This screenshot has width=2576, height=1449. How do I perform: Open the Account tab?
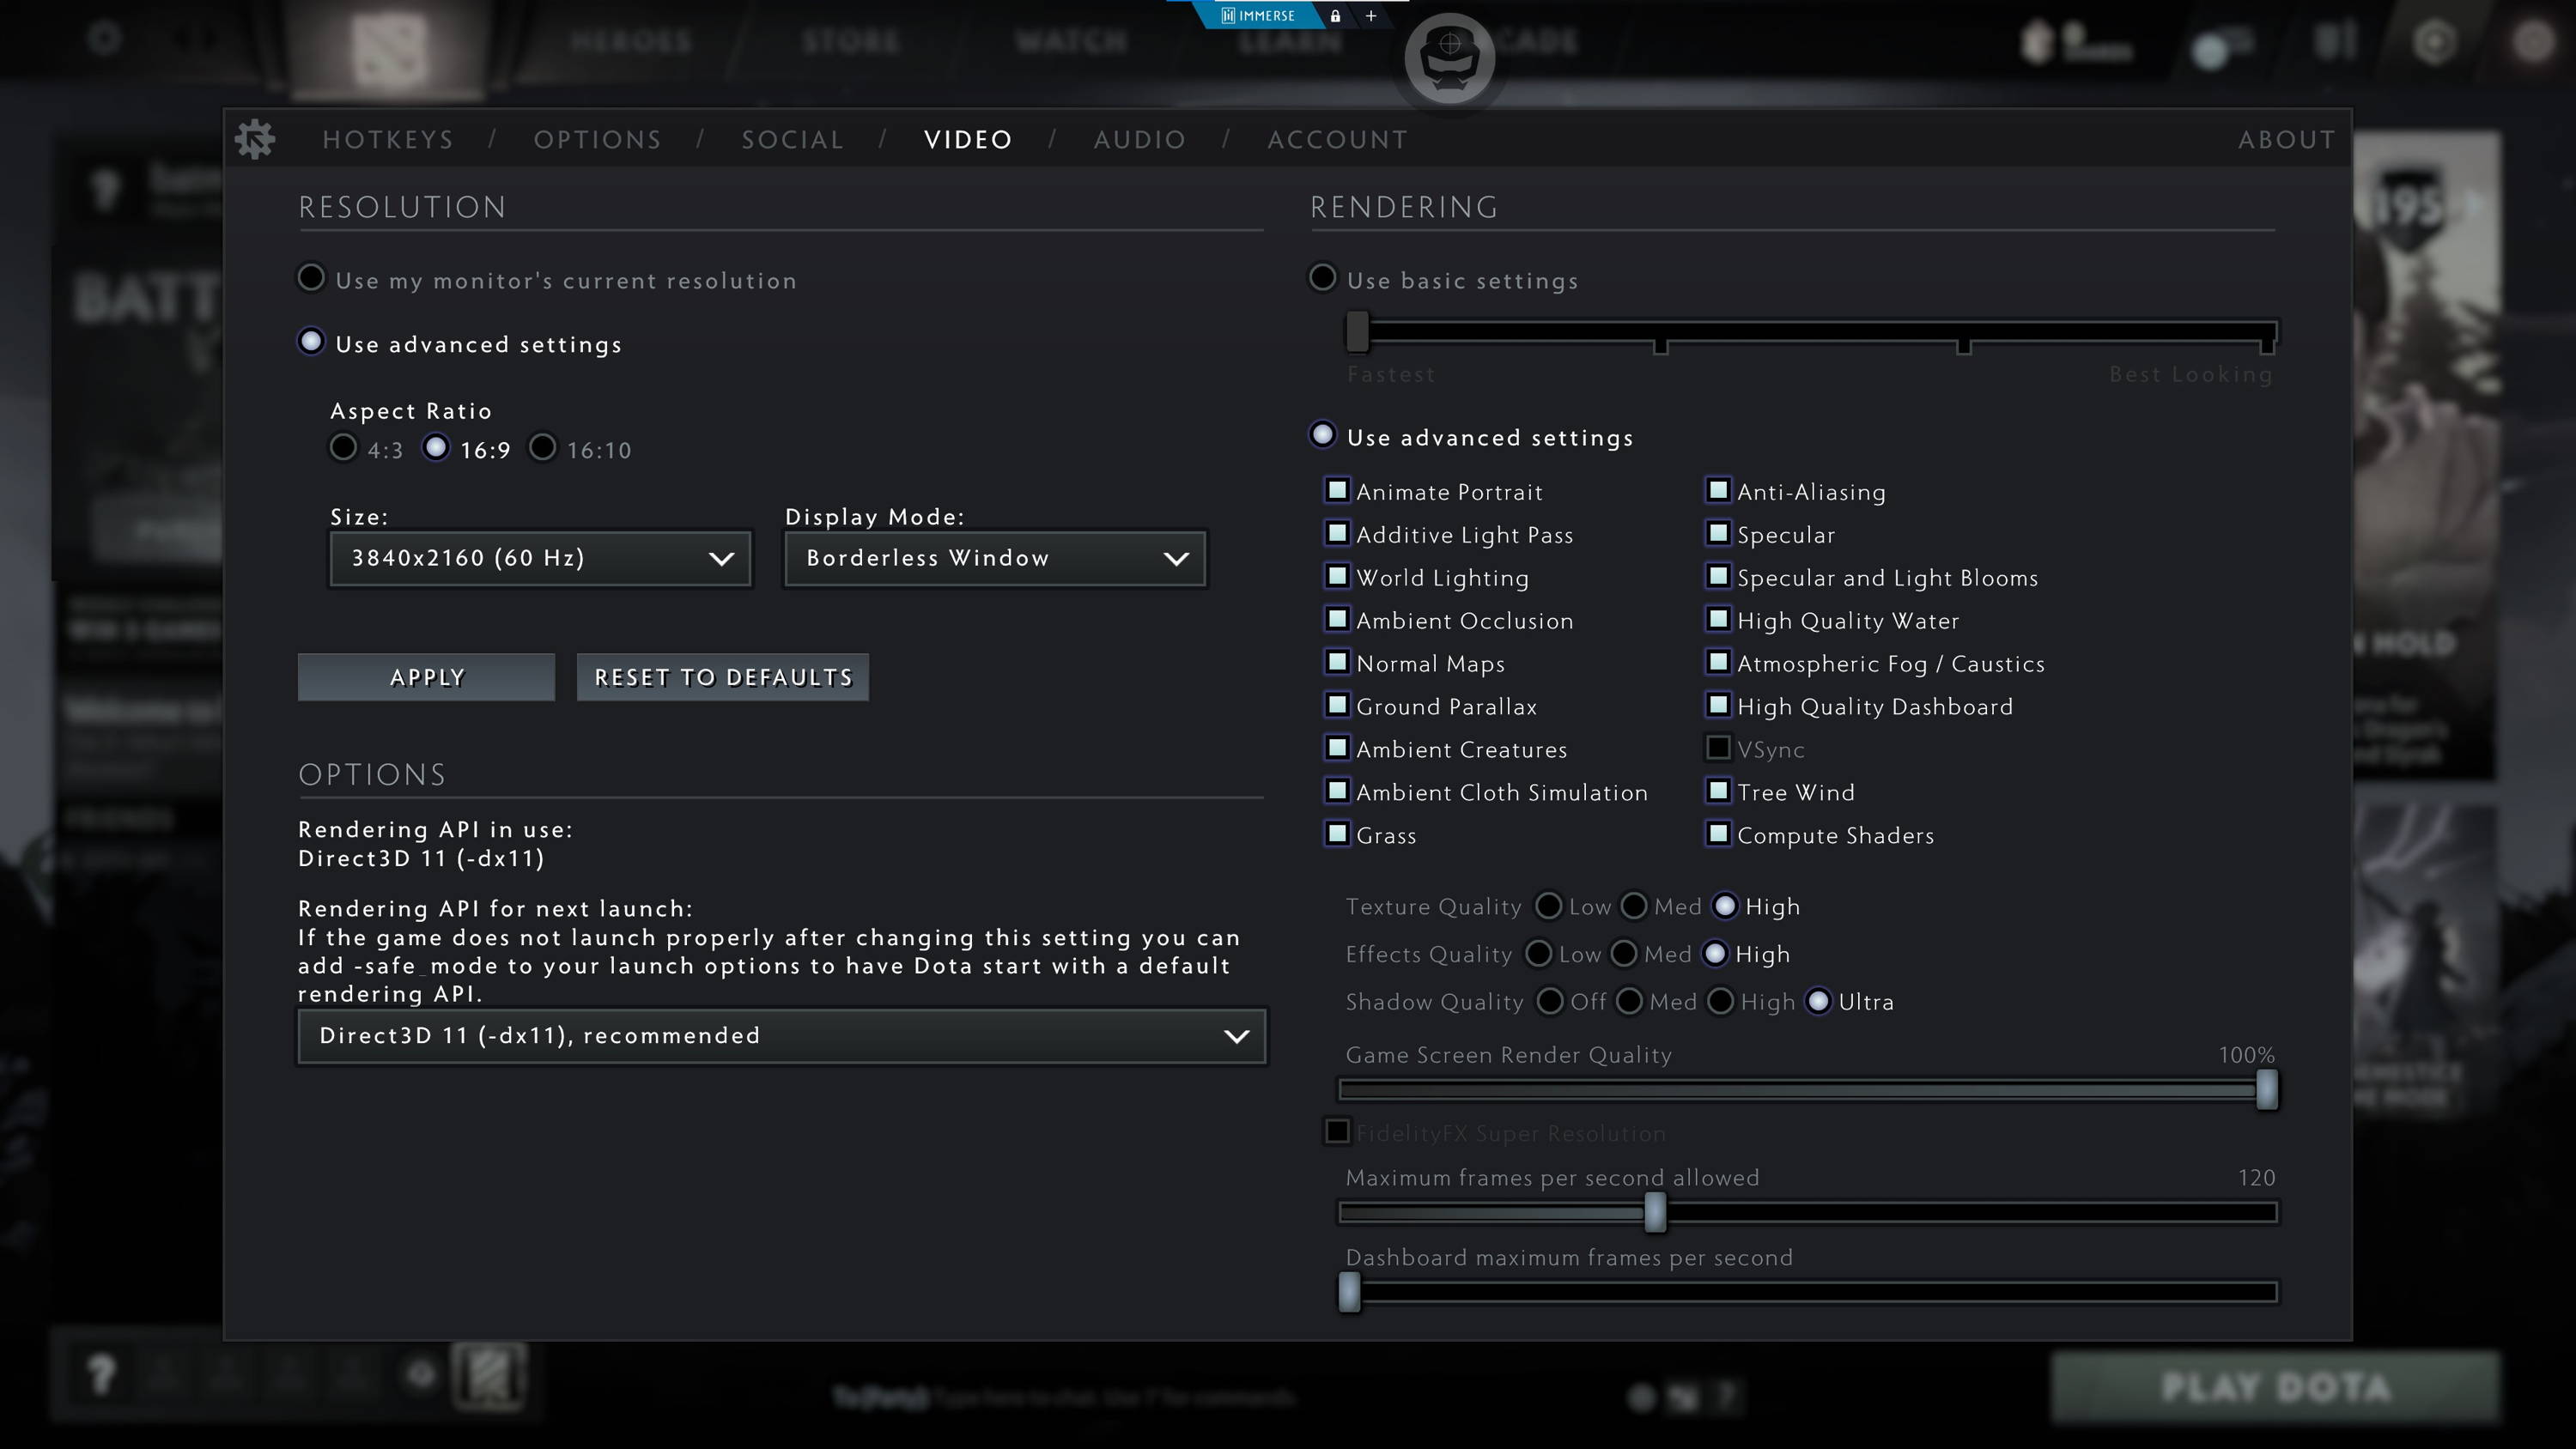[x=1338, y=139]
